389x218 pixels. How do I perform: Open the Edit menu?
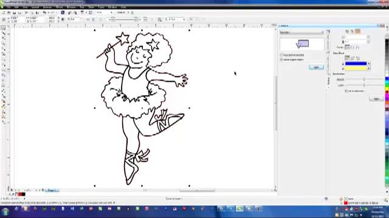click(16, 7)
